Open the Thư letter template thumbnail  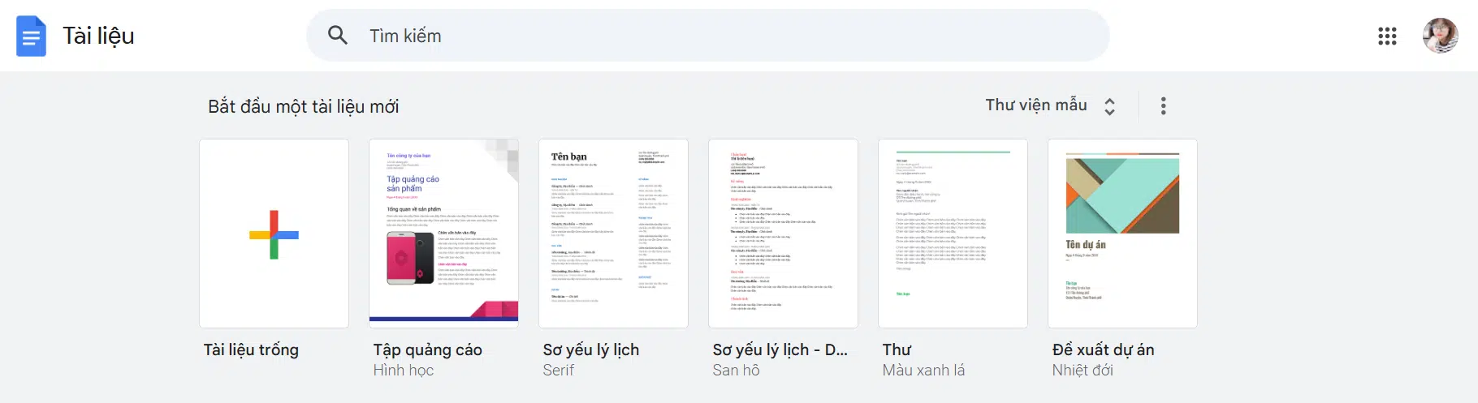[x=953, y=234]
